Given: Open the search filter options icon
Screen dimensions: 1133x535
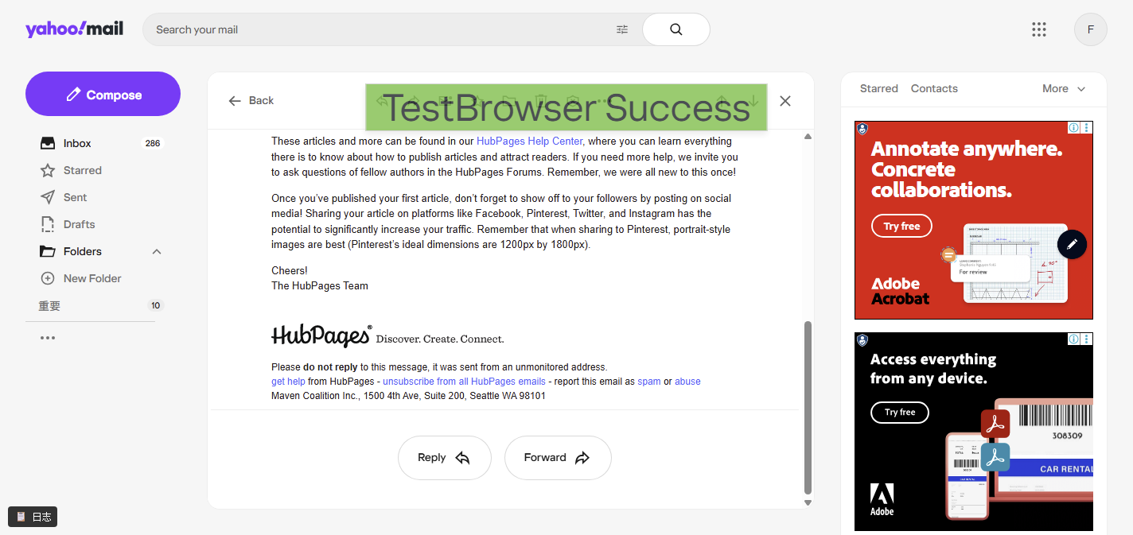Looking at the screenshot, I should [x=622, y=29].
